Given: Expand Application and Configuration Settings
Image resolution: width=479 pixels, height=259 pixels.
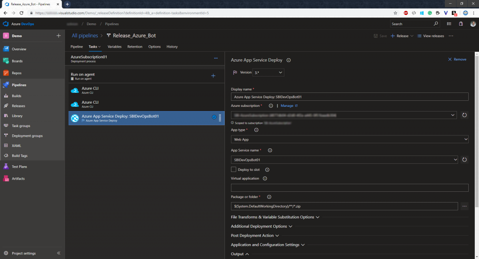Looking at the screenshot, I should tap(268, 245).
